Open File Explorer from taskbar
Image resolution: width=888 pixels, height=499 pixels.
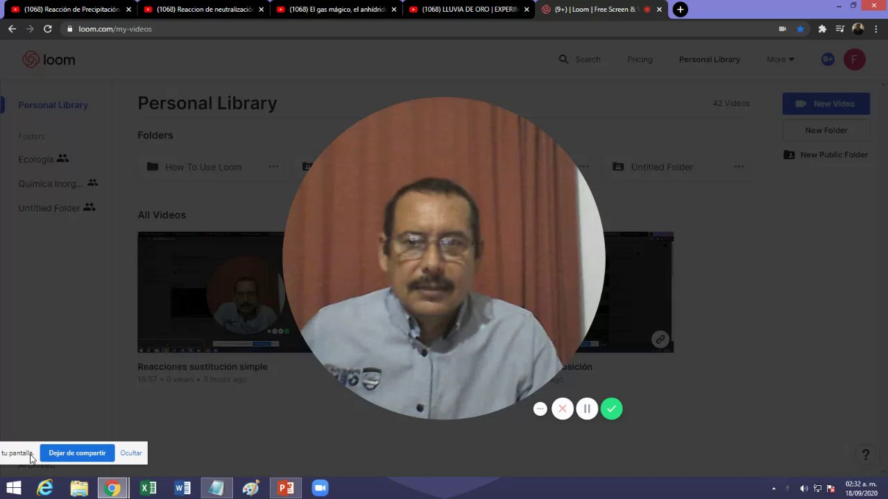tap(79, 488)
